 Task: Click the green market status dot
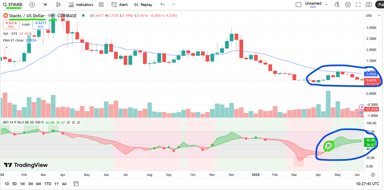click(x=84, y=15)
